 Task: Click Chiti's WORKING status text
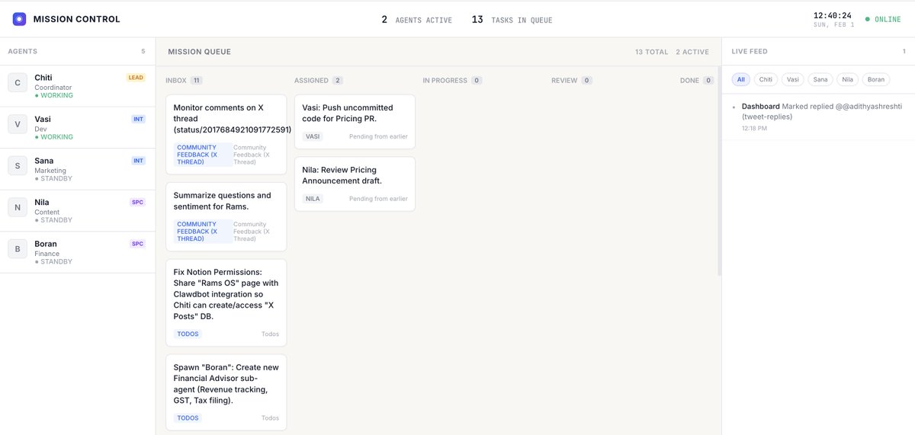(54, 95)
